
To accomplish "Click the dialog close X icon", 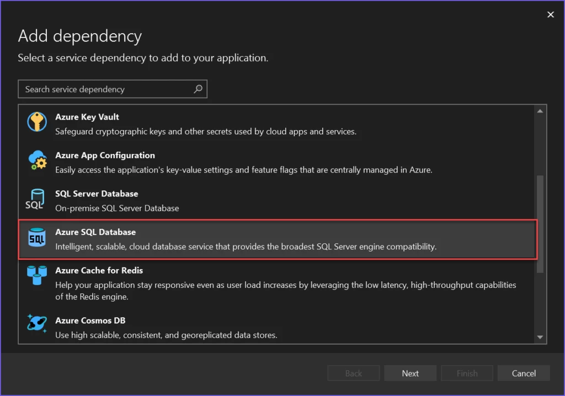I will click(550, 14).
